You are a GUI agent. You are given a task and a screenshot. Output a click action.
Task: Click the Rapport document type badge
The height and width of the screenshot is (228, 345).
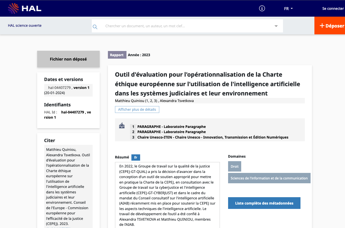tap(117, 55)
